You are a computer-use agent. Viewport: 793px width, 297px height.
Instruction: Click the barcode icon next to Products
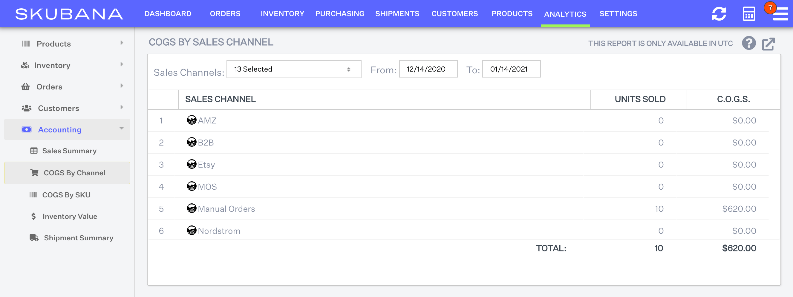tap(26, 44)
